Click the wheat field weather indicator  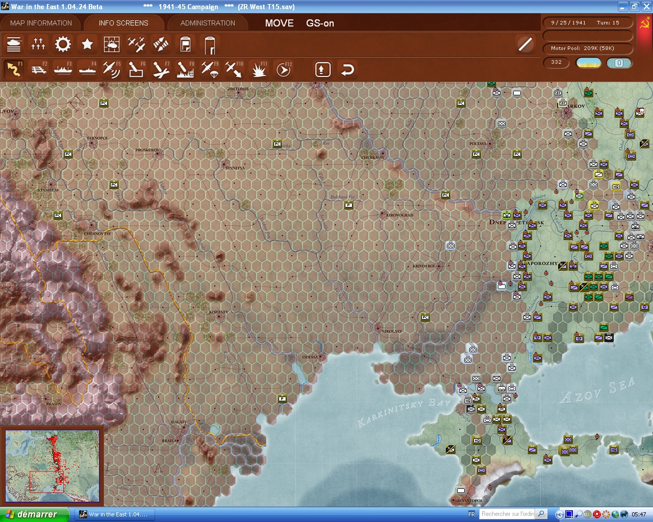(x=588, y=63)
